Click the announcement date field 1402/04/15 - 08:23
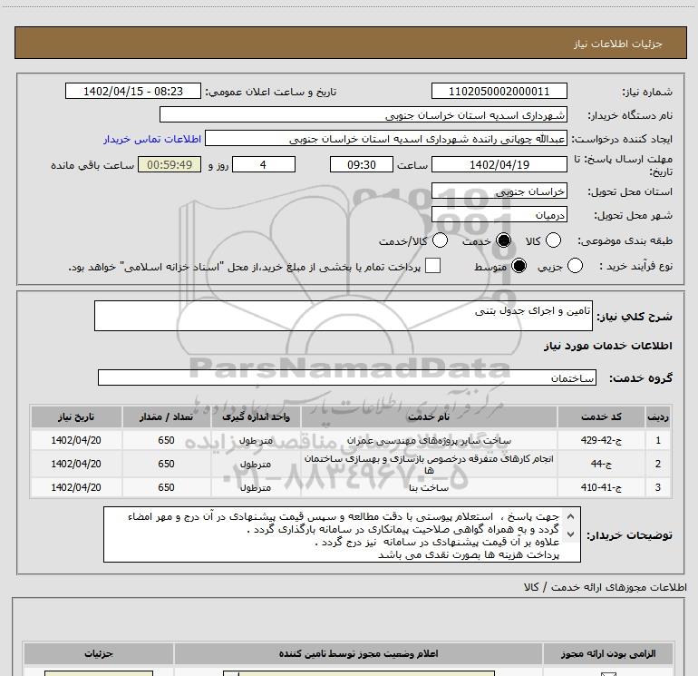Screen dimensions: 698x676 click(x=133, y=91)
